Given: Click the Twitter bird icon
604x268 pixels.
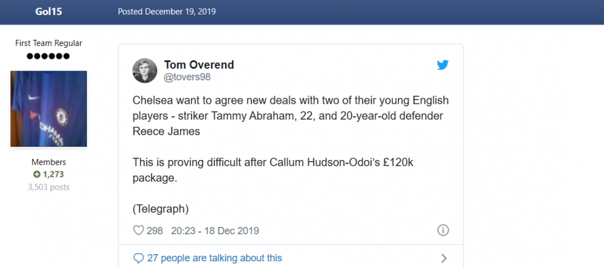Looking at the screenshot, I should tap(443, 65).
